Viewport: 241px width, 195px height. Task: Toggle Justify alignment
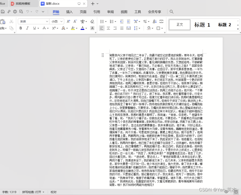pyautogui.click(x=122, y=28)
